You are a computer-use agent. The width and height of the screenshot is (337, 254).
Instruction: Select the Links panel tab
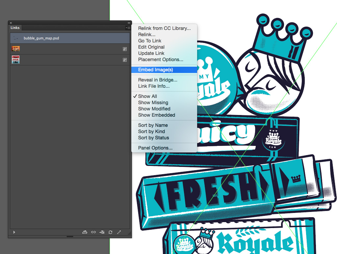coord(15,28)
